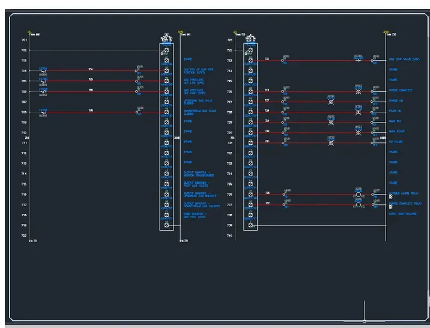Pick the MAIN ON pilot light symbol on rung 729
Screen dimensions: 430x328
pos(331,123)
